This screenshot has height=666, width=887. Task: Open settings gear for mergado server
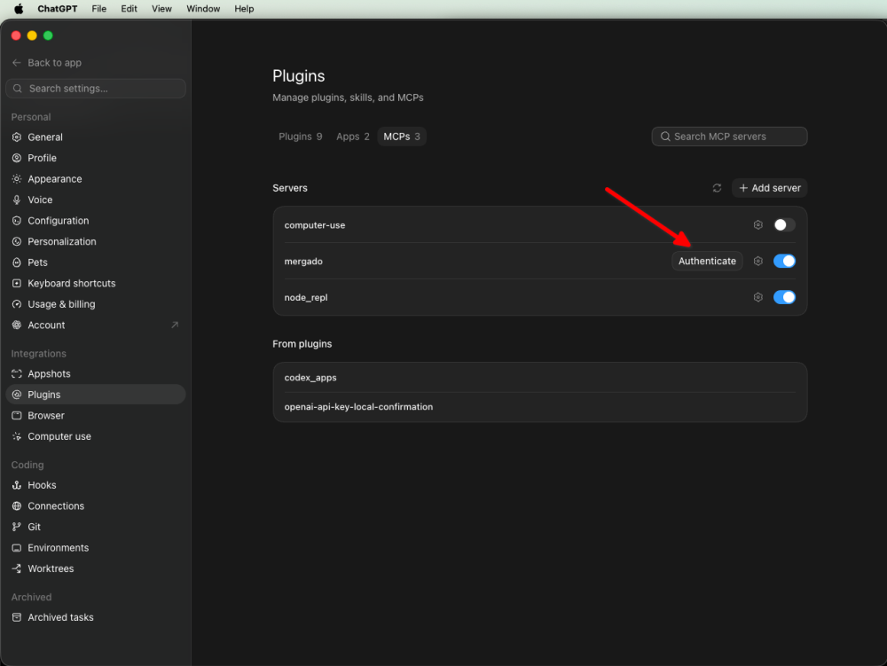(x=758, y=262)
